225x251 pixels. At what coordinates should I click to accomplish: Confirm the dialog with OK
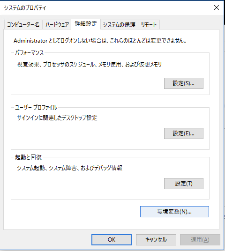point(112,240)
